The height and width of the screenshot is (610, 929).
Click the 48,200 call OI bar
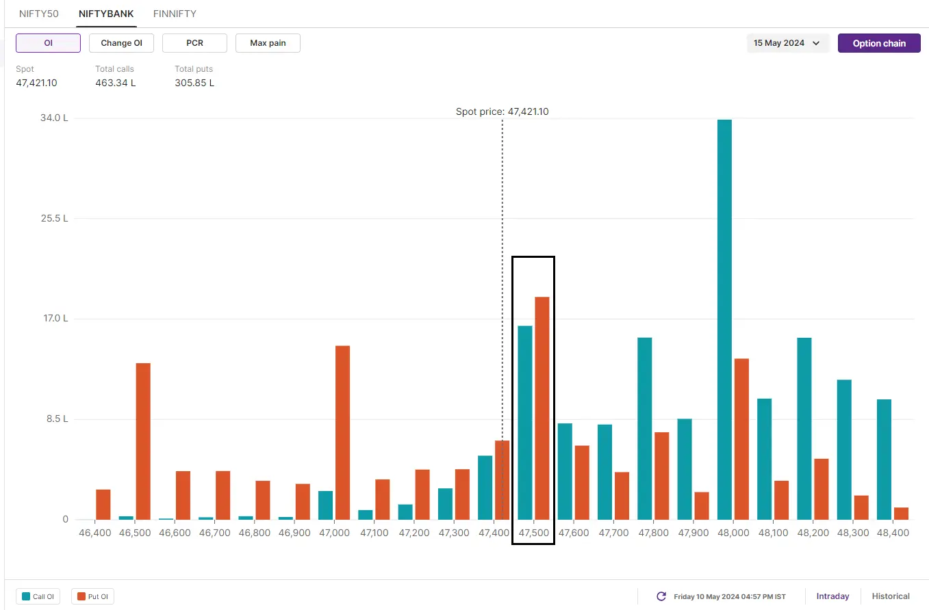(804, 429)
